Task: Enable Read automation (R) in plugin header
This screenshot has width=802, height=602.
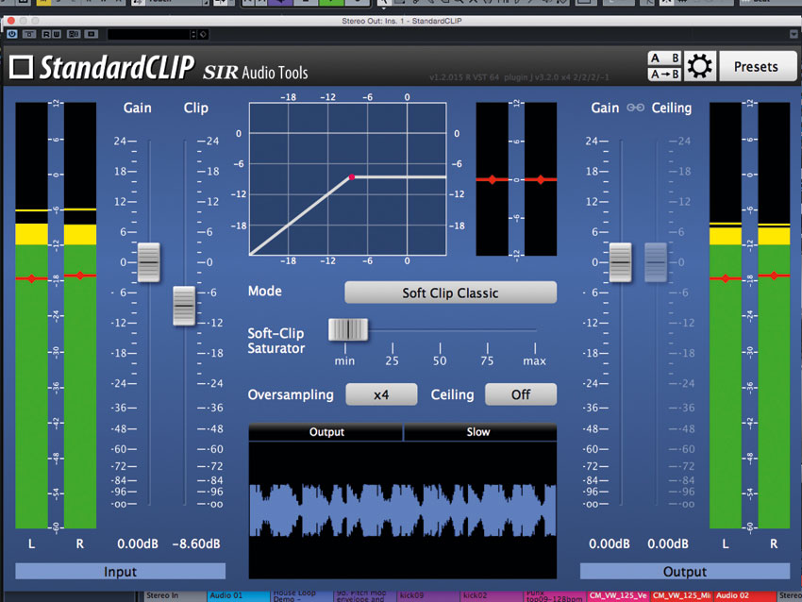Action: 46,34
